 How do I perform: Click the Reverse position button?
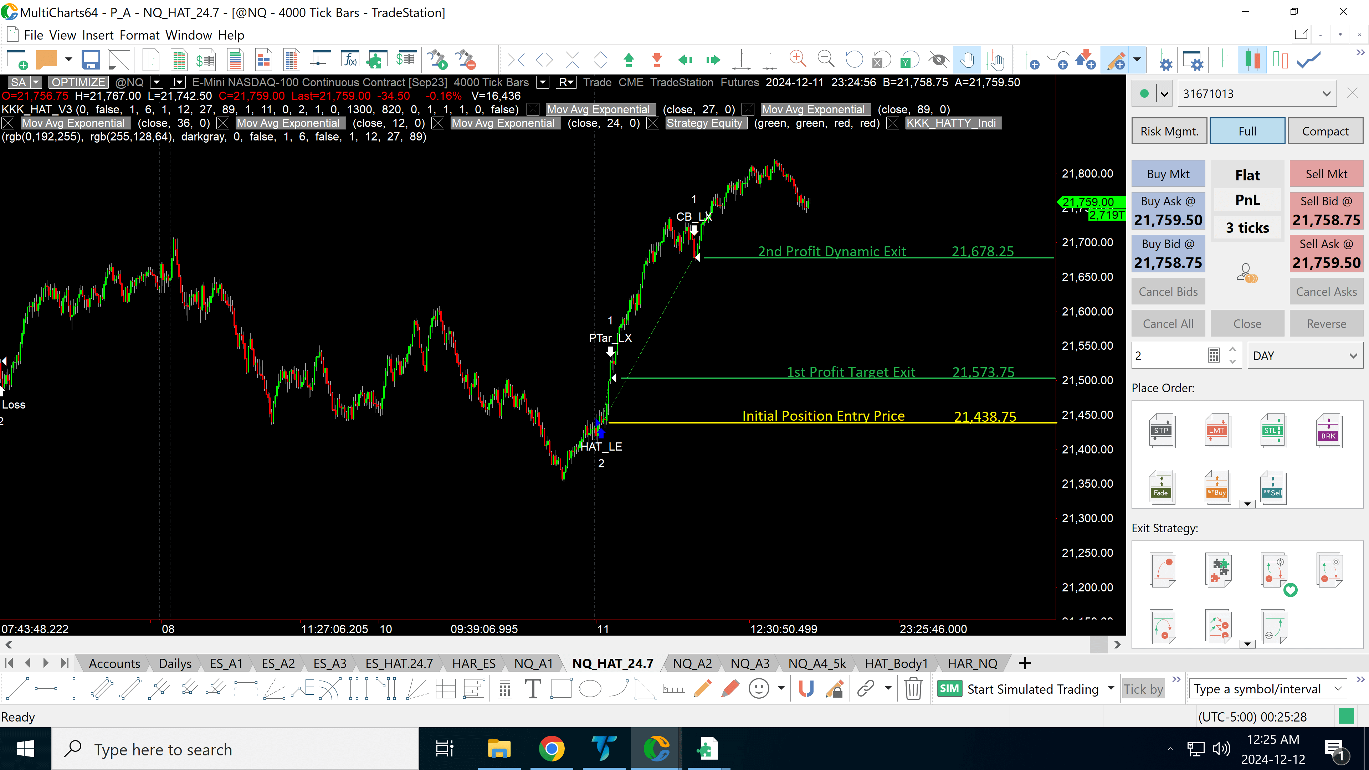tap(1327, 324)
